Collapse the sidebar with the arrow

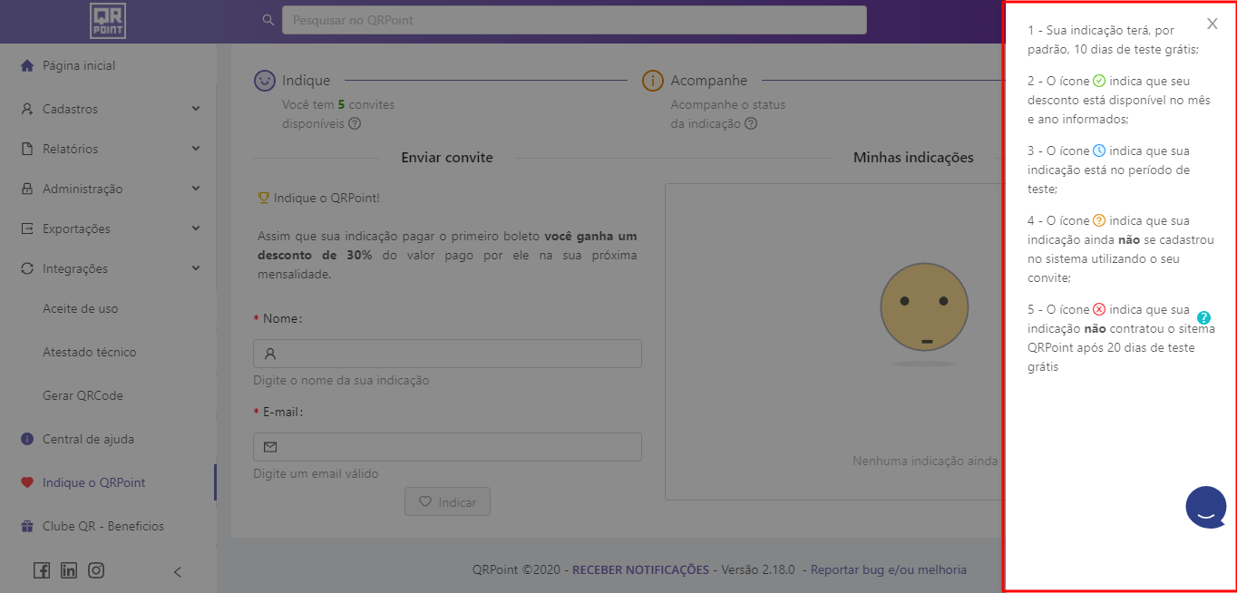click(178, 571)
